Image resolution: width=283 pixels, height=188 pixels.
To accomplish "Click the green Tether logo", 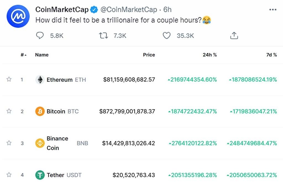I will [x=40, y=175].
